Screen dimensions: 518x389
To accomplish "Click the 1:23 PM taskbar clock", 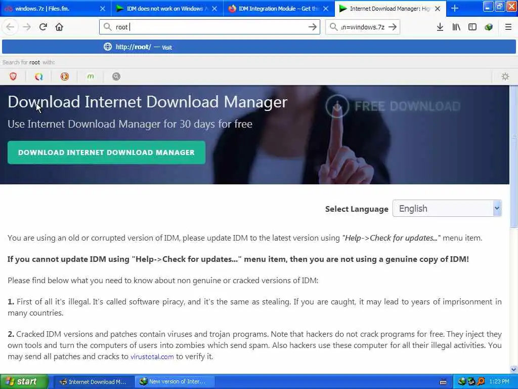I will [499, 381].
